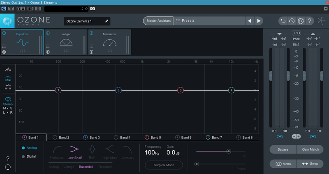This screenshot has width=329, height=174.
Task: Open settings gear icon
Action: 301,21
